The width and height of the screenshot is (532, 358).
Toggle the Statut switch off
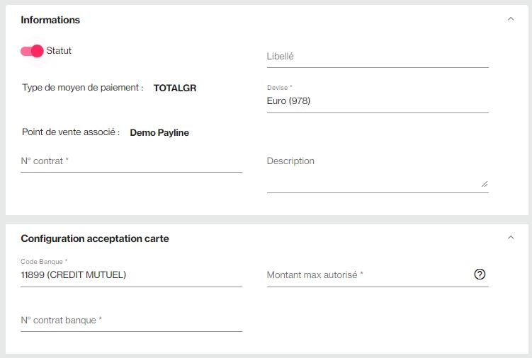click(32, 51)
